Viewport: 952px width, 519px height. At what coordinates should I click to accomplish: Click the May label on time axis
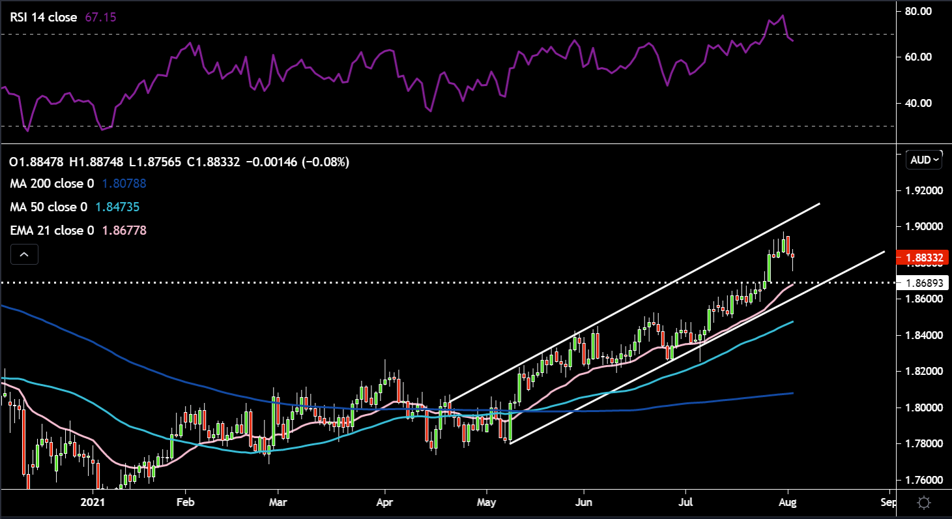pos(487,503)
